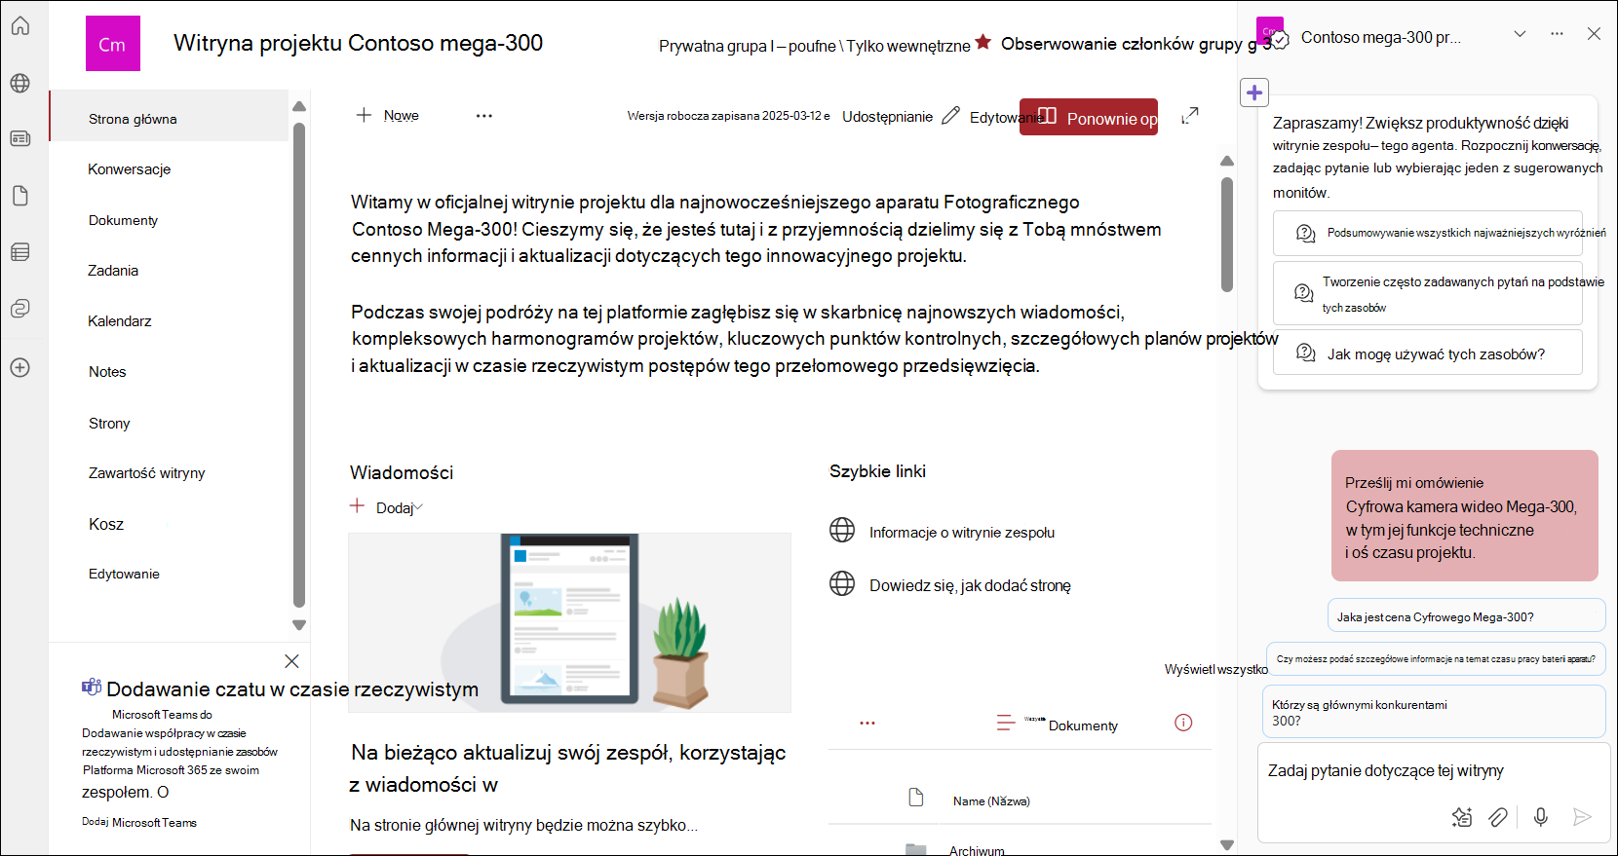1618x856 pixels.
Task: Click Dodaj Microsoft Teams link
Action: coord(139,823)
